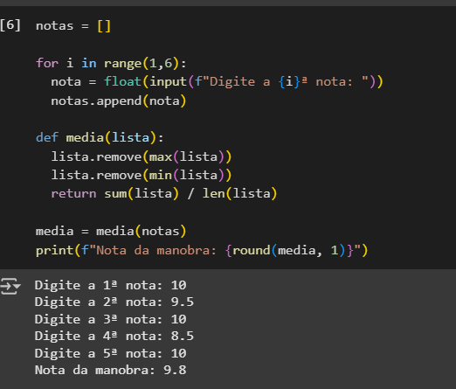The height and width of the screenshot is (389, 456).
Task: Click the print statement with 'Nota da manobra'
Action: click(x=202, y=250)
